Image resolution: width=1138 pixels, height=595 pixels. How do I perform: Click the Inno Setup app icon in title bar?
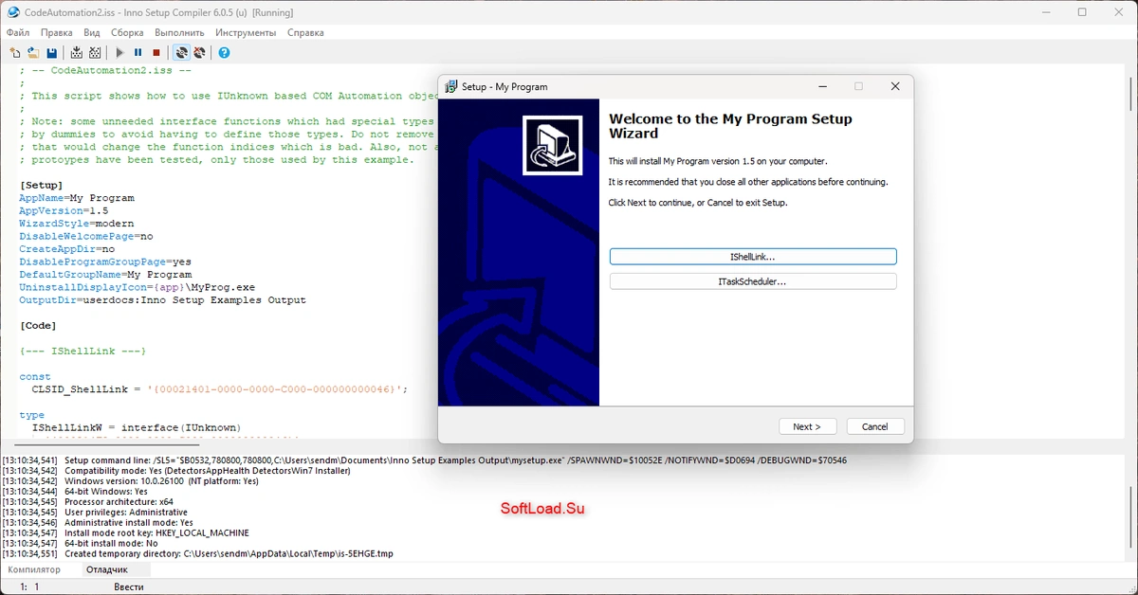click(13, 12)
